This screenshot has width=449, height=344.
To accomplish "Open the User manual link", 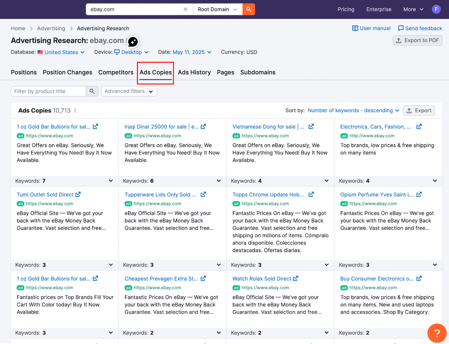I will click(371, 28).
